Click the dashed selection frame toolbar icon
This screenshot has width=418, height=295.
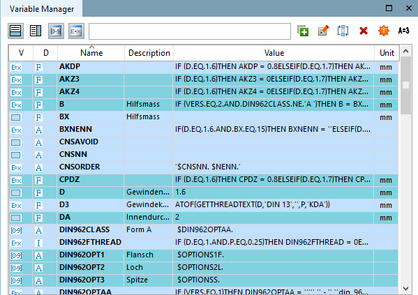[x=343, y=31]
